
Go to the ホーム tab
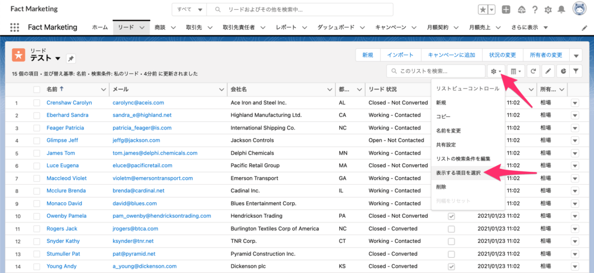(100, 27)
